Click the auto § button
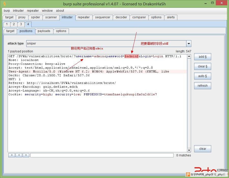The image size is (229, 178). tap(203, 76)
